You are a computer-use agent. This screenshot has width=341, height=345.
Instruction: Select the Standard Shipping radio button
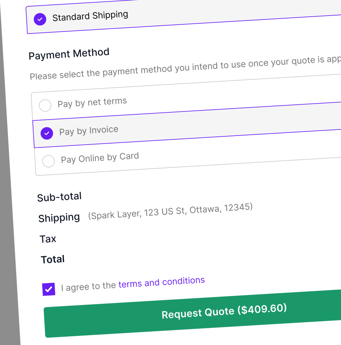(x=40, y=19)
